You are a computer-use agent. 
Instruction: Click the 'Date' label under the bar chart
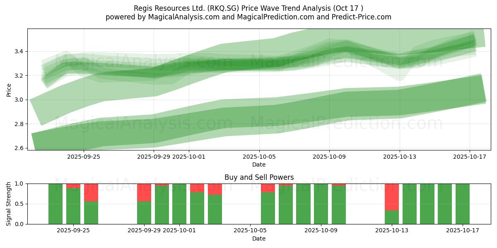click(x=259, y=238)
